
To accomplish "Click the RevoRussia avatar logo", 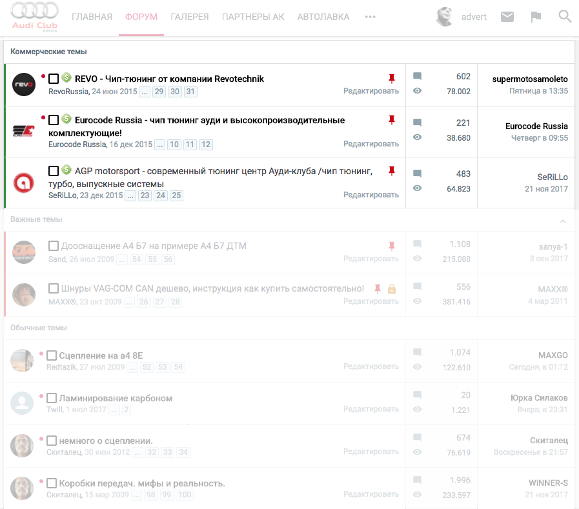I will pyautogui.click(x=24, y=85).
